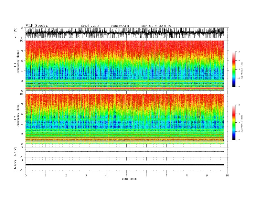Image resolution: width=256 pixels, height=197 pixels.
Task: Click the ch.2 spectrogram plot
Action: point(124,119)
